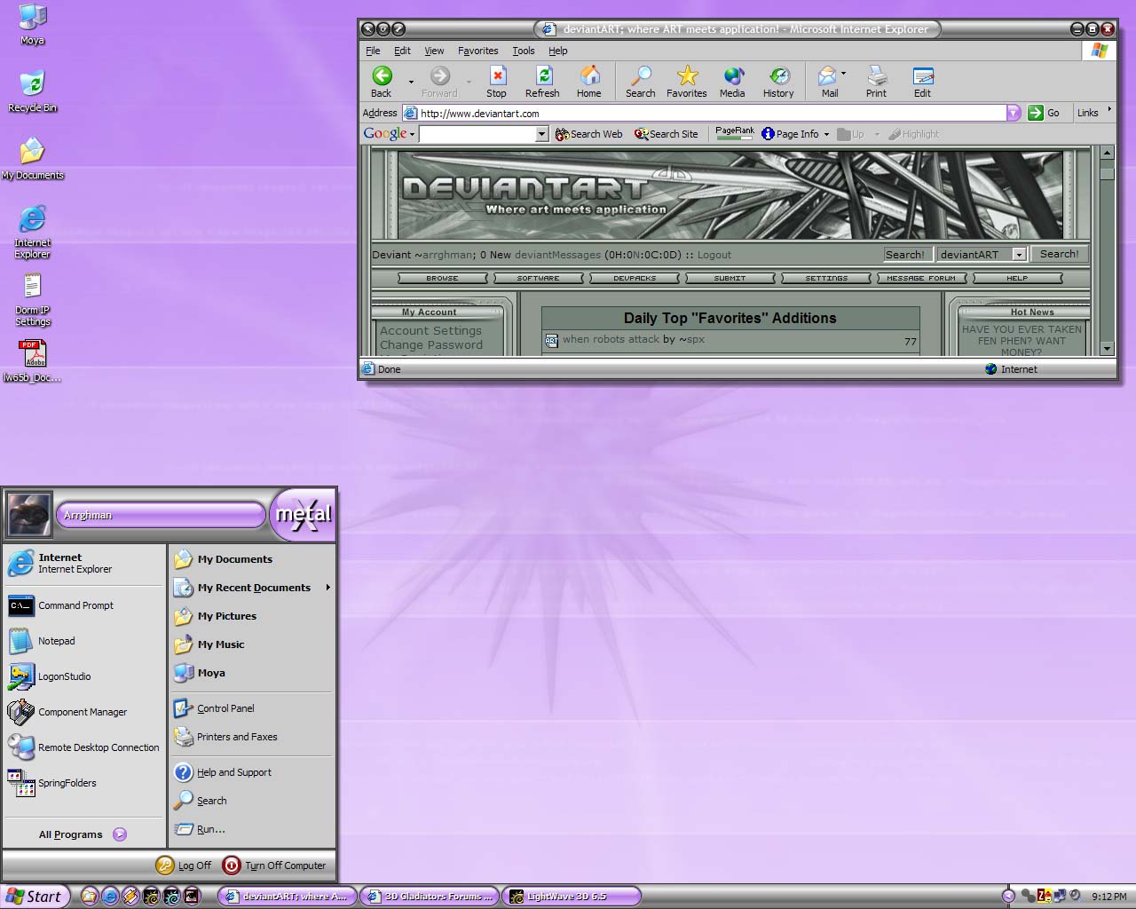Expand All Programs list
The width and height of the screenshot is (1136, 909).
[83, 834]
